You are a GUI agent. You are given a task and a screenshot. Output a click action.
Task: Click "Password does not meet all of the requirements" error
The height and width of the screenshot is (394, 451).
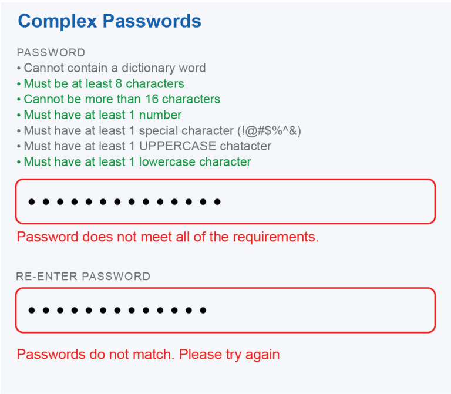point(168,237)
